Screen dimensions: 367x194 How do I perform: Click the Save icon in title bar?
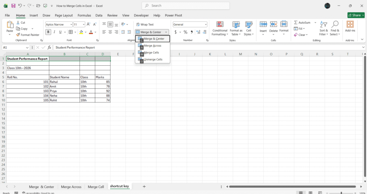coord(13,6)
